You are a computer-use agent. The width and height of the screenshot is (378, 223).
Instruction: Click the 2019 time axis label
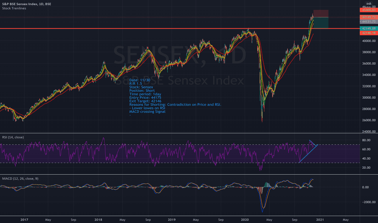coord(172,220)
